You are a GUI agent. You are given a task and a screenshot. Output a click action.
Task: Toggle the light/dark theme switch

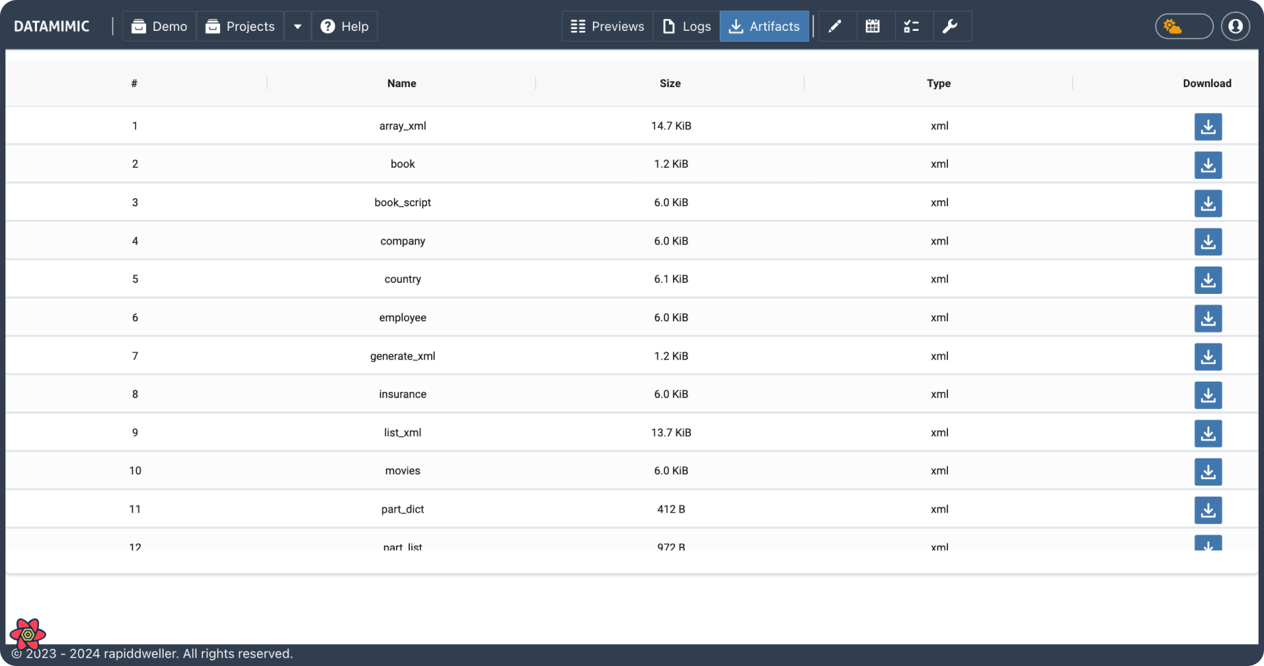pyautogui.click(x=1184, y=27)
